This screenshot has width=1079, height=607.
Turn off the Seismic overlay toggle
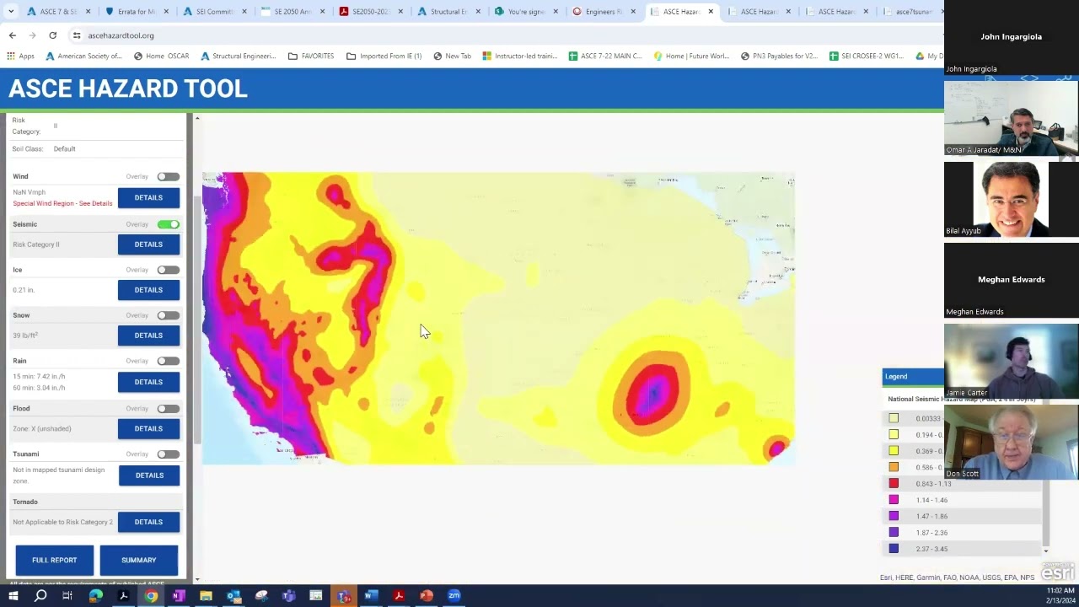(168, 224)
